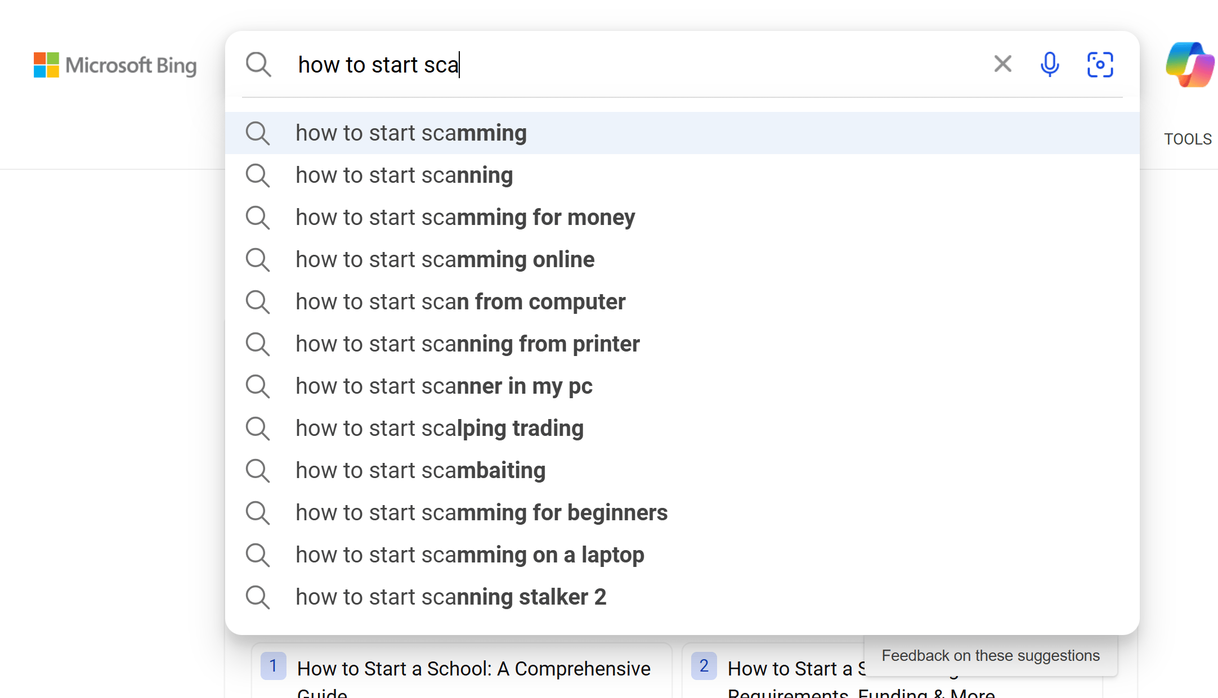Open the TOOLS menu

tap(1188, 139)
